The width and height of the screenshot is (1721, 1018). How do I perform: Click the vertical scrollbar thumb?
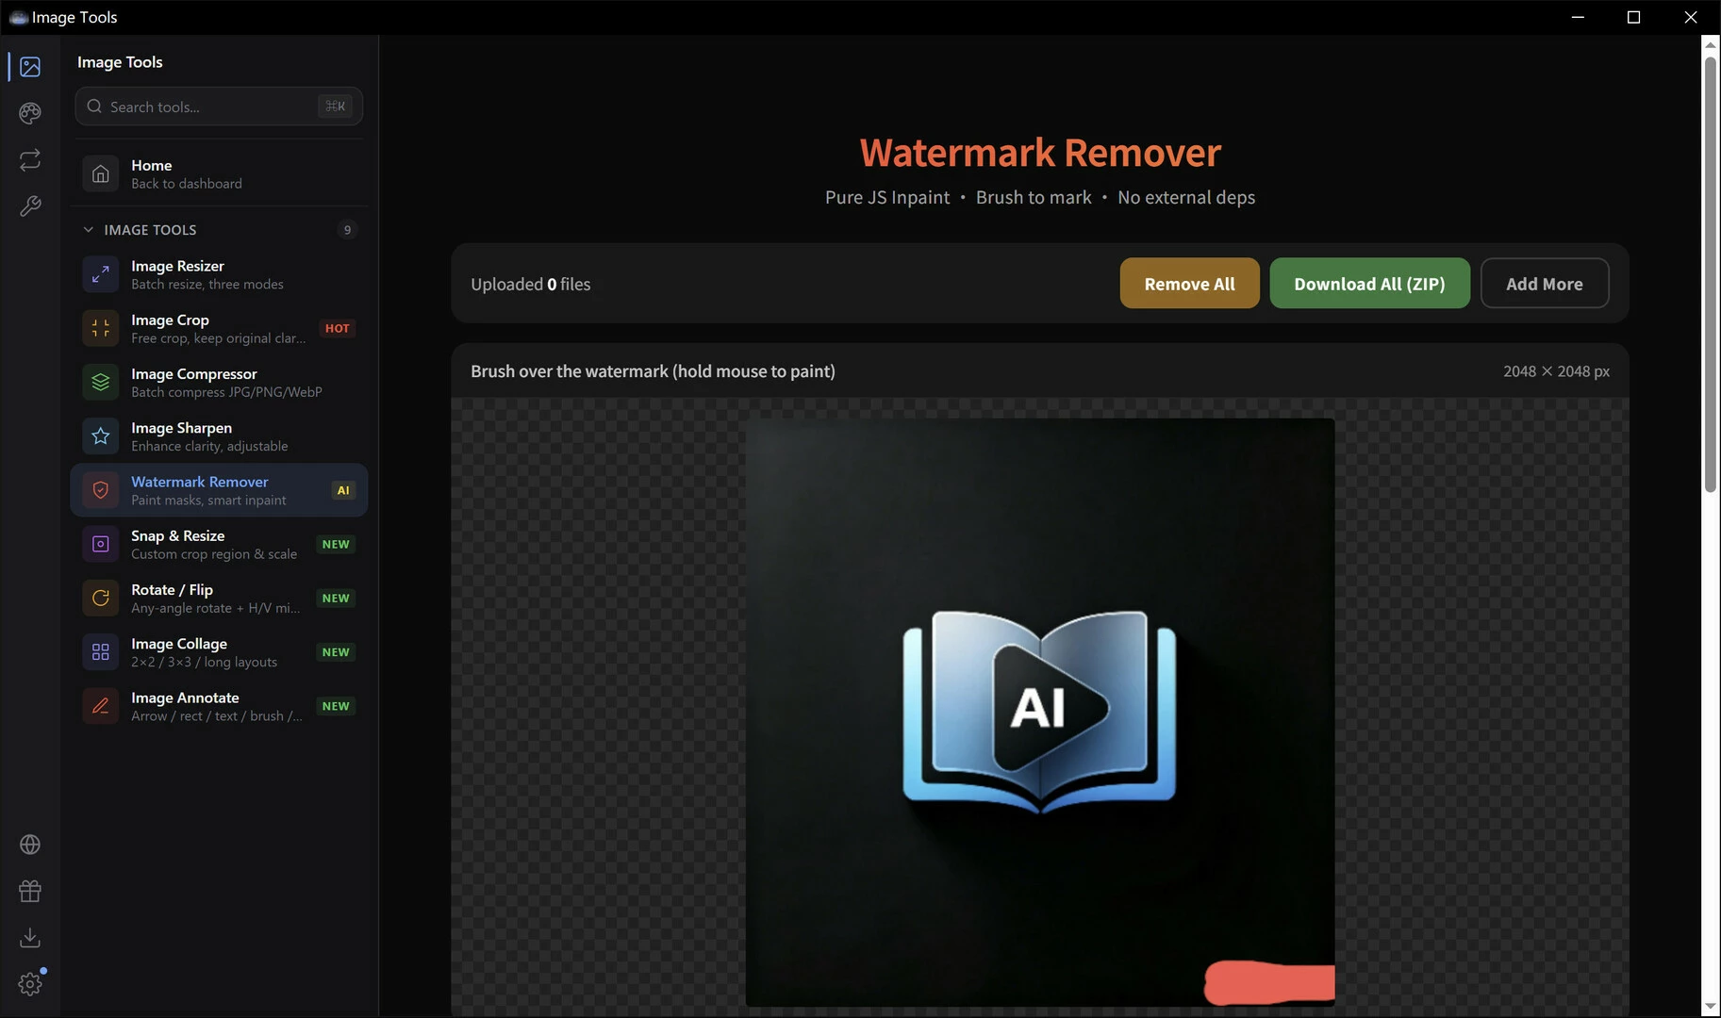pyautogui.click(x=1710, y=274)
